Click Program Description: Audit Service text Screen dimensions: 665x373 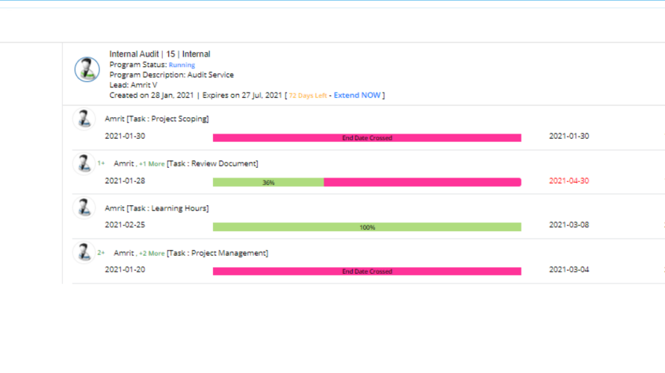pos(171,75)
